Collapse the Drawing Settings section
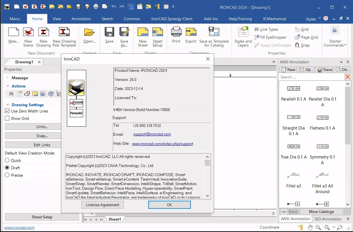The height and width of the screenshot is (232, 353). [7, 105]
